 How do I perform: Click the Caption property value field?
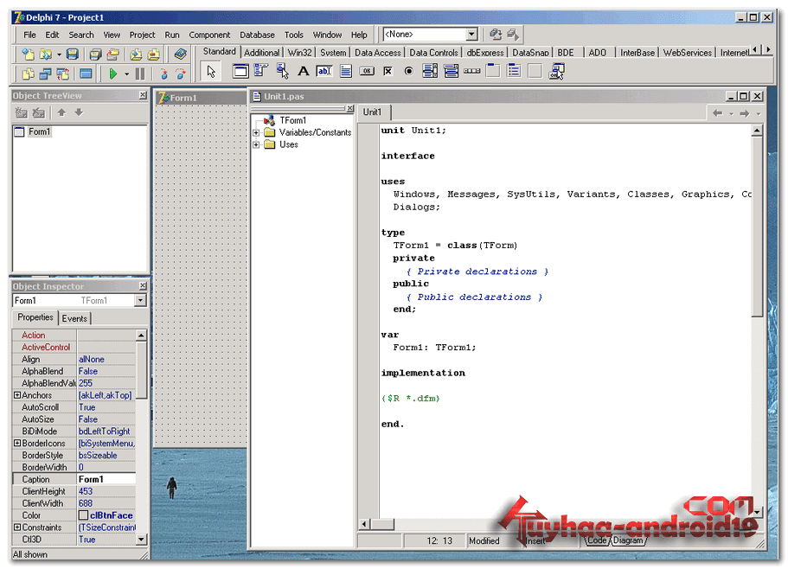(x=106, y=479)
